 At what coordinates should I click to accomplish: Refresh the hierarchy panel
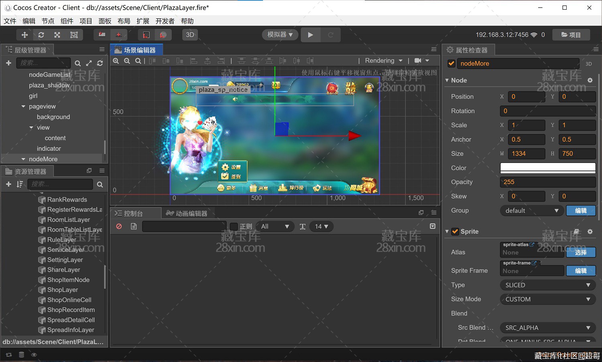(x=100, y=63)
